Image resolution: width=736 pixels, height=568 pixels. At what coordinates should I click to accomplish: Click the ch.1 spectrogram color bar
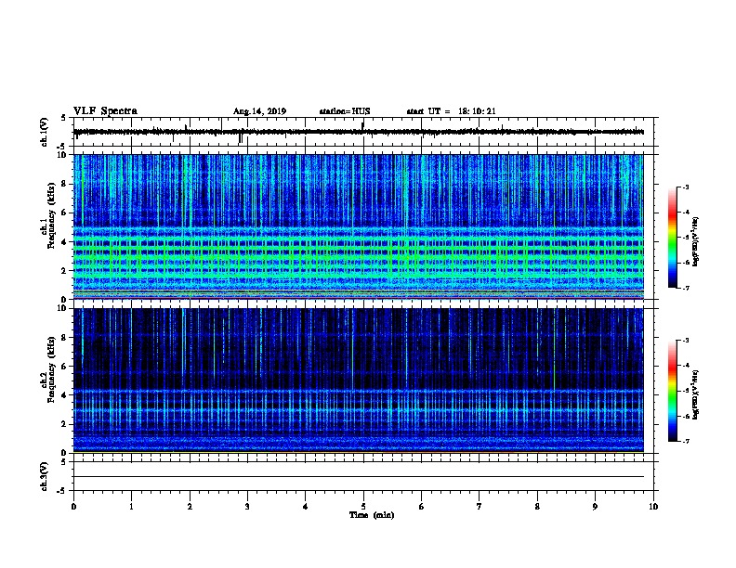pyautogui.click(x=673, y=238)
